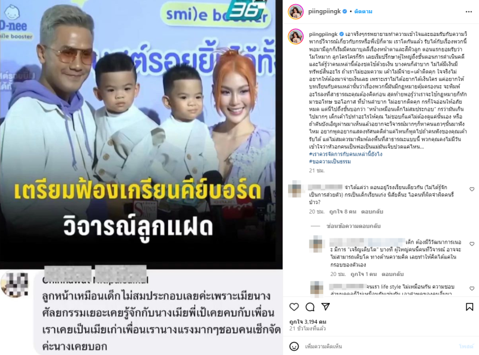This screenshot has height=355, width=479.
Task: Save the post with the bookmark icon
Action: [469, 307]
